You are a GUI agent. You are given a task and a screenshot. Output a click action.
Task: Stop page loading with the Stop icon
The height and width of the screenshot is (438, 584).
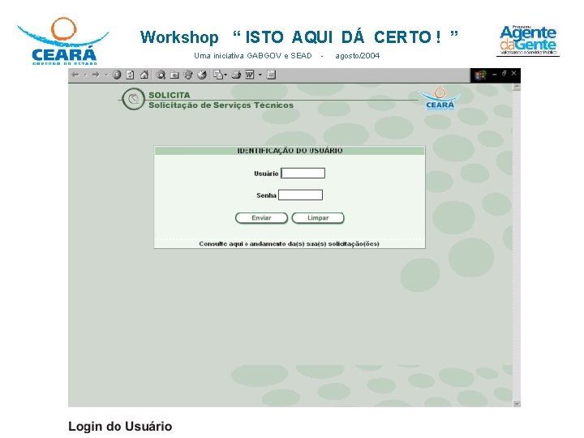point(117,75)
